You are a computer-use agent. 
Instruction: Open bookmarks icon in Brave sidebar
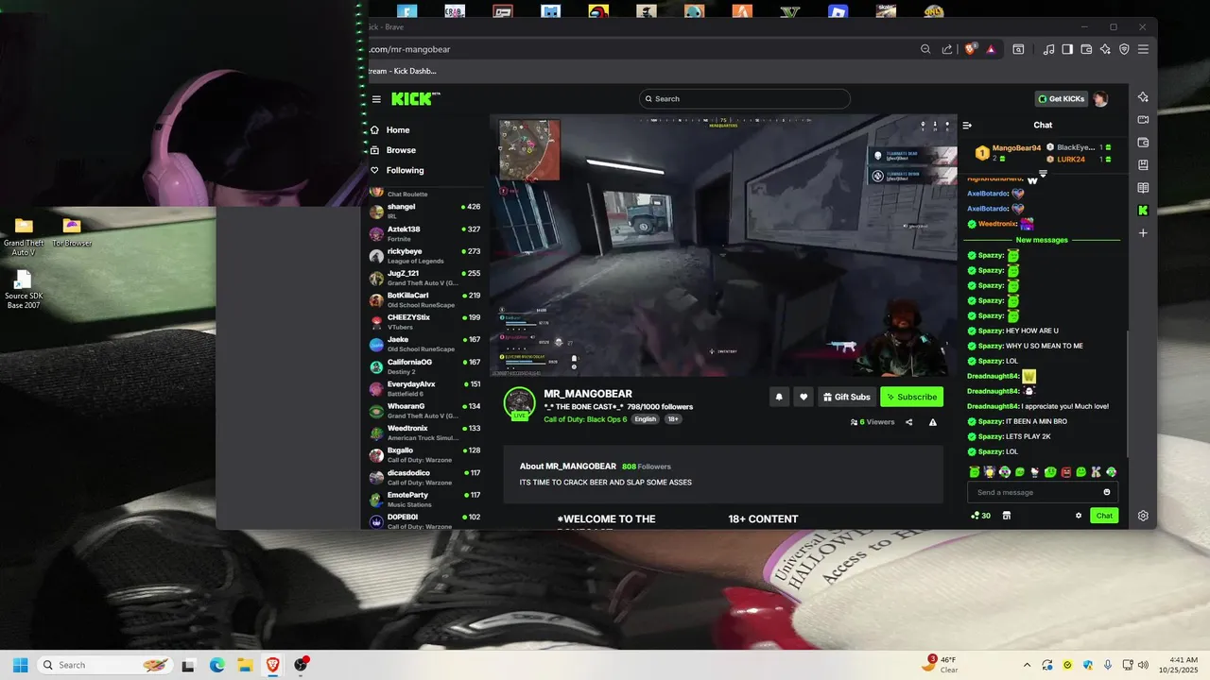coord(1143,165)
